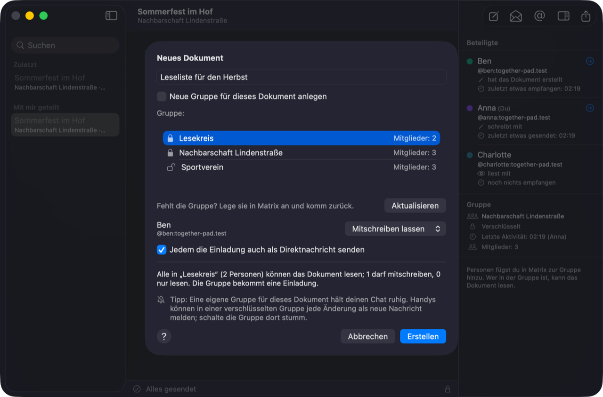Click the compose new document icon
The height and width of the screenshot is (397, 603).
493,16
